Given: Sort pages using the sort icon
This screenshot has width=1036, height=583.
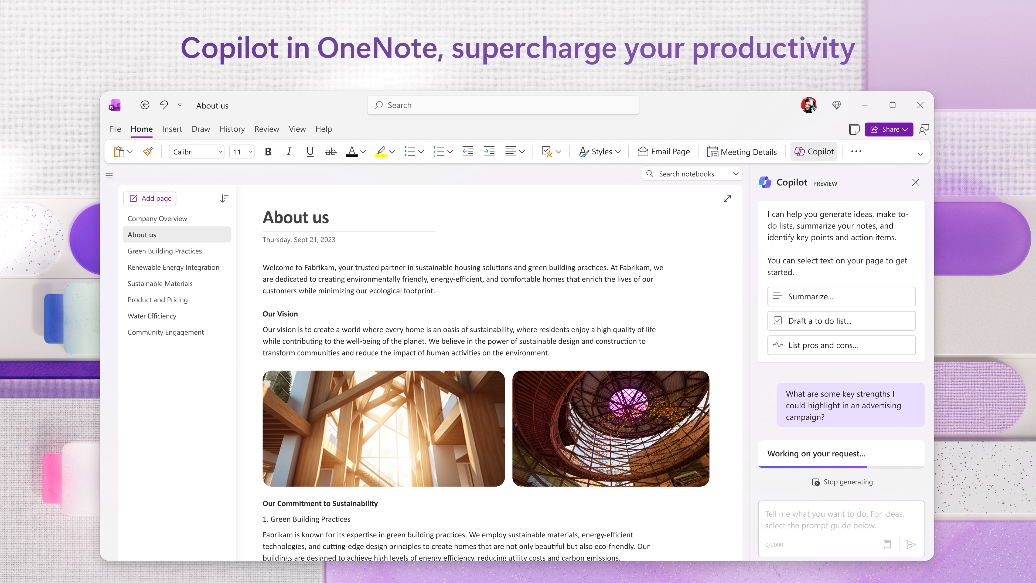Looking at the screenshot, I should (224, 198).
